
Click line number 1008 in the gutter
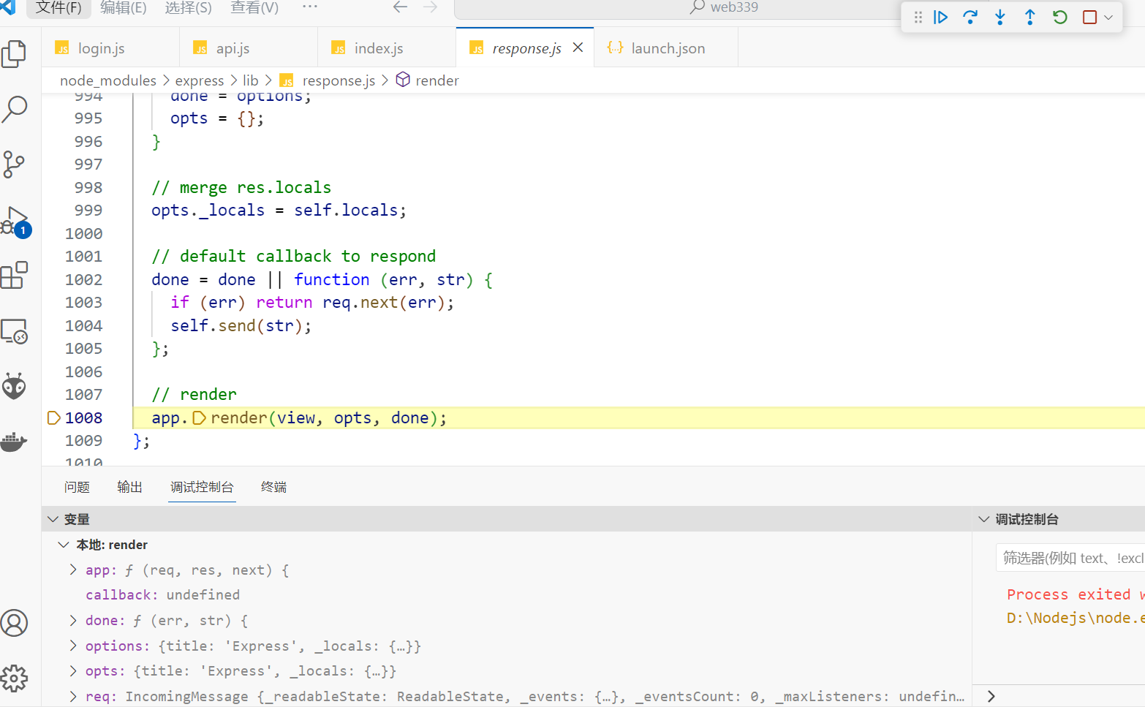click(x=83, y=417)
